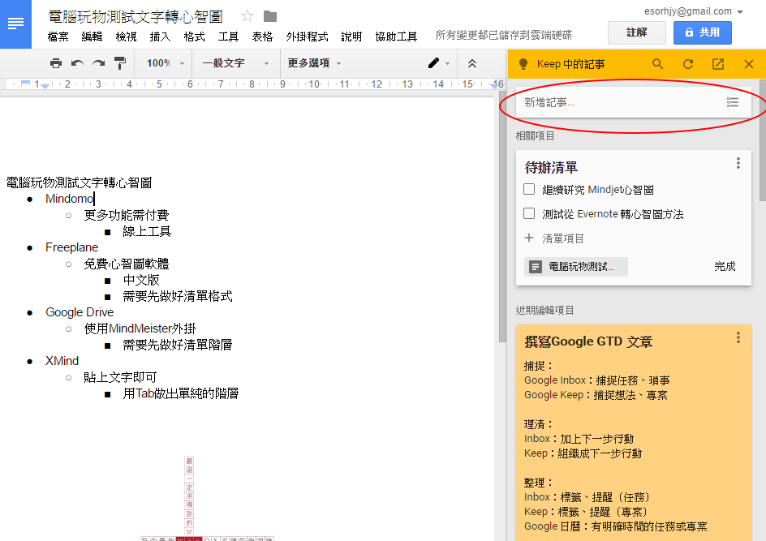Open the move-to-folder icon
Image resolution: width=766 pixels, height=541 pixels.
click(x=270, y=16)
